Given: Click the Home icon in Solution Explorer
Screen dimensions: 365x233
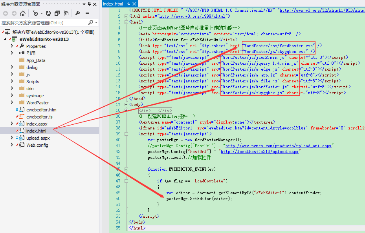Looking at the screenshot, I should point(22,13).
